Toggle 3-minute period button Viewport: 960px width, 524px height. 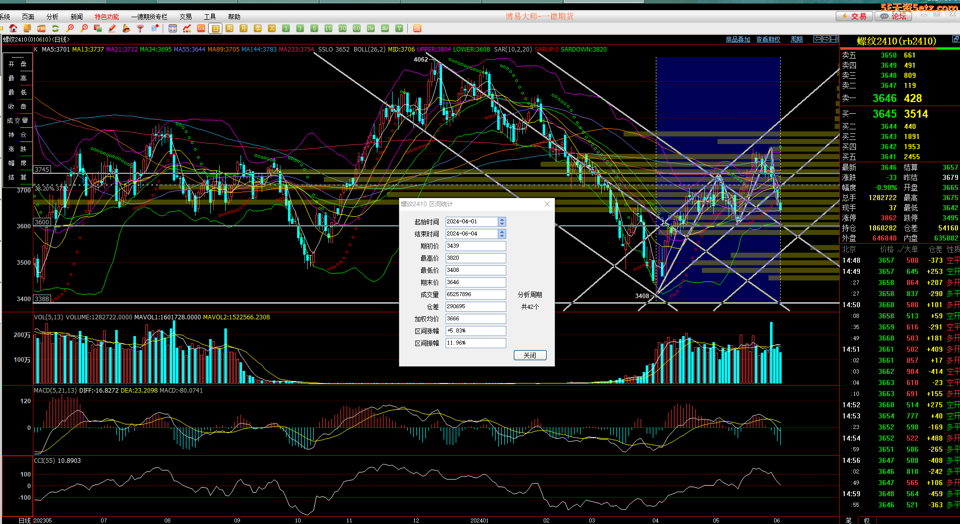[300, 28]
